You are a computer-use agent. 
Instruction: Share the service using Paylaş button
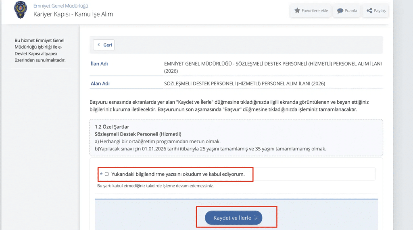pyautogui.click(x=376, y=10)
